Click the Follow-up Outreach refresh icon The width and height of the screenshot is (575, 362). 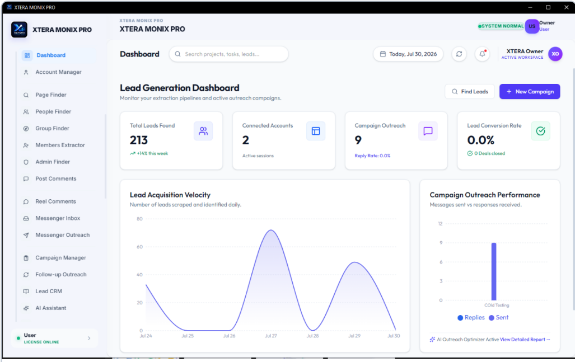point(26,275)
